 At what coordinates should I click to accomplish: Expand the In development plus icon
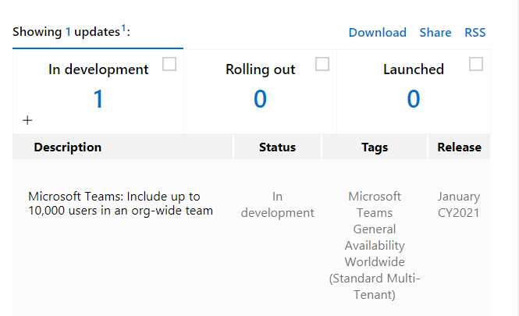[27, 120]
